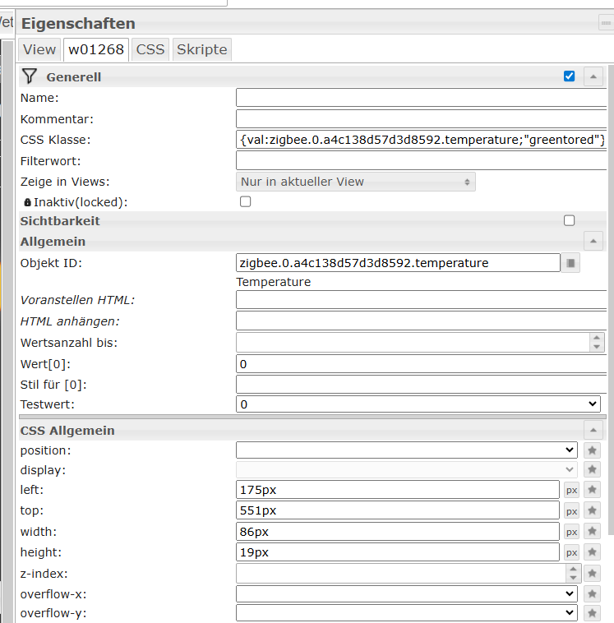Click into the CSS Klasse input field
Image resolution: width=614 pixels, height=623 pixels.
[420, 140]
